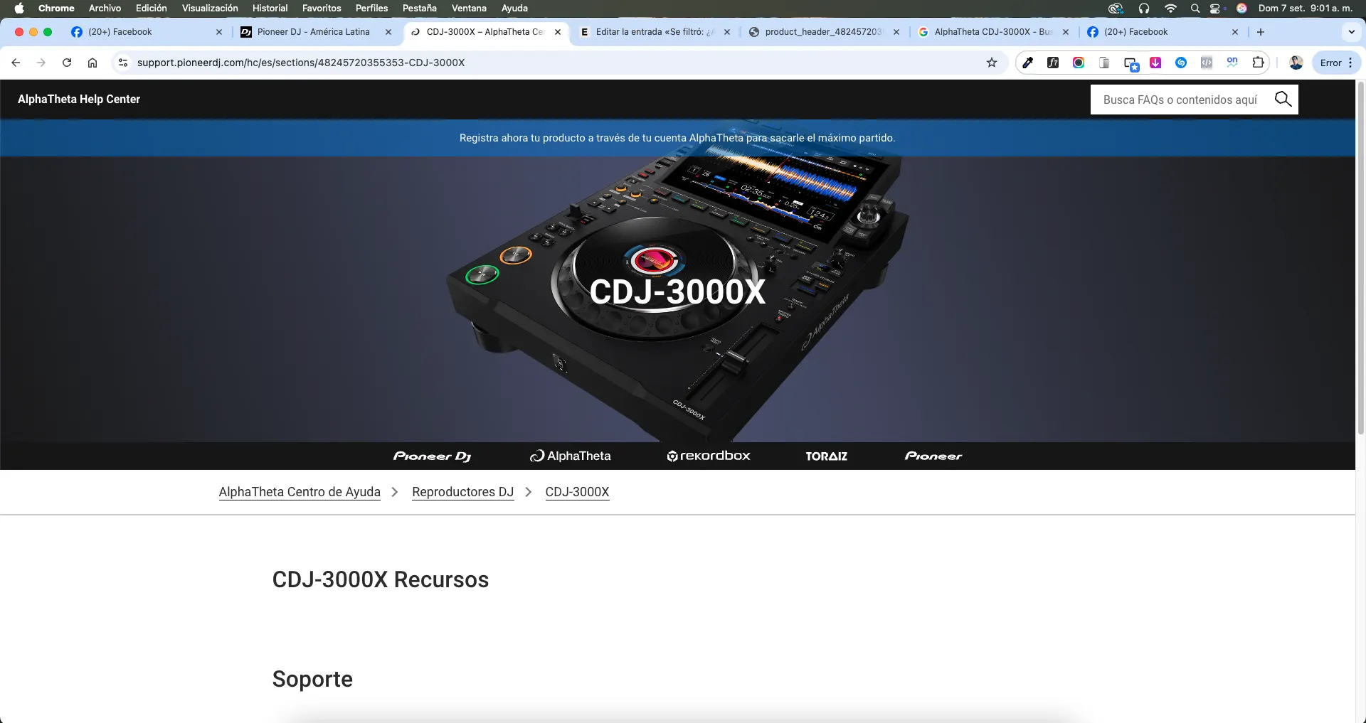Screen dimensions: 1366x723
Task: Open the code brackets extension icon
Action: tap(1207, 63)
